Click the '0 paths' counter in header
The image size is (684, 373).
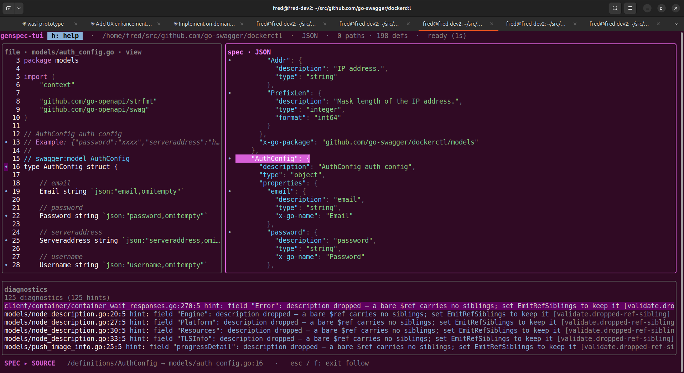(351, 36)
